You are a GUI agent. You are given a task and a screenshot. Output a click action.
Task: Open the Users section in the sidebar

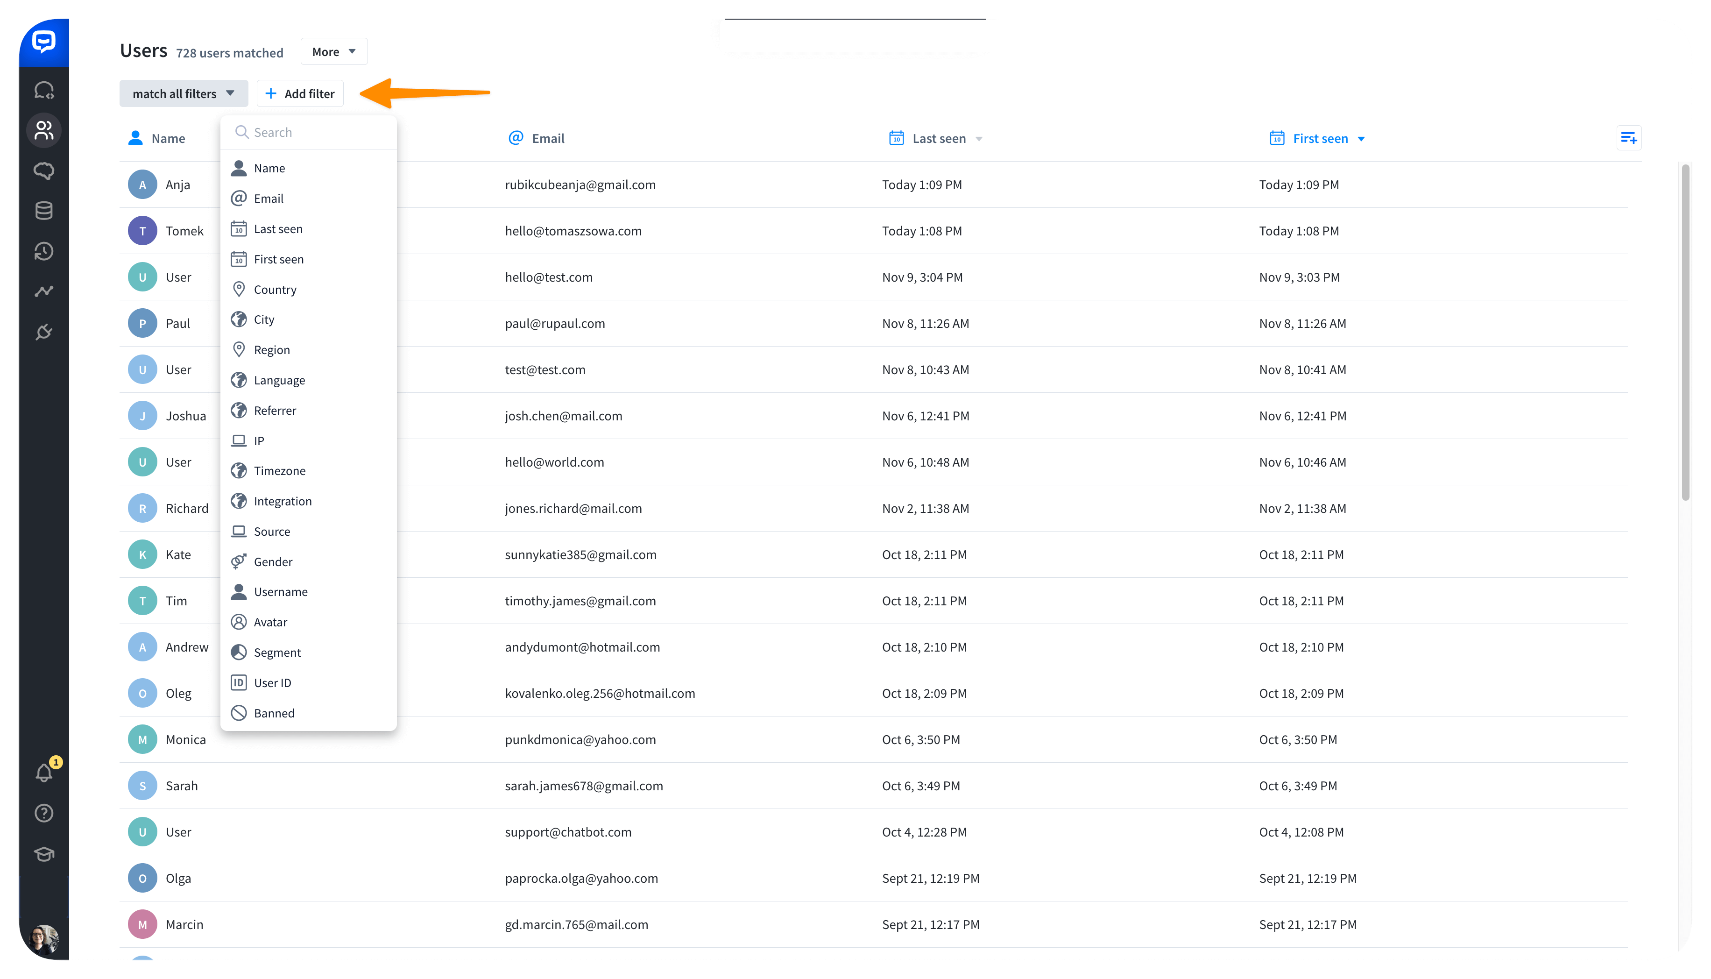click(x=44, y=130)
